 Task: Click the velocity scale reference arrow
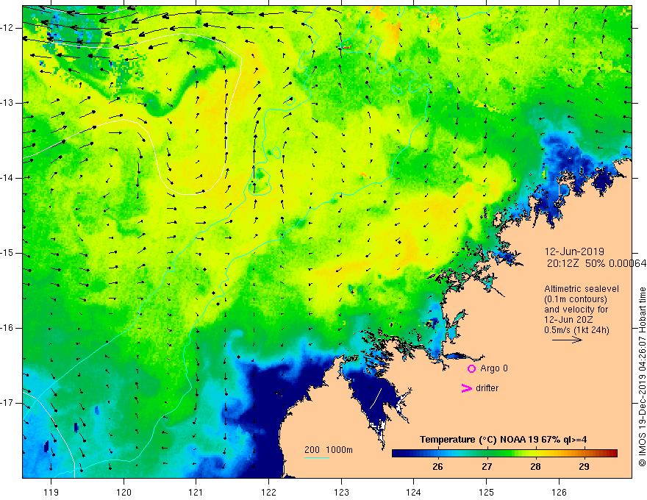[x=567, y=340]
